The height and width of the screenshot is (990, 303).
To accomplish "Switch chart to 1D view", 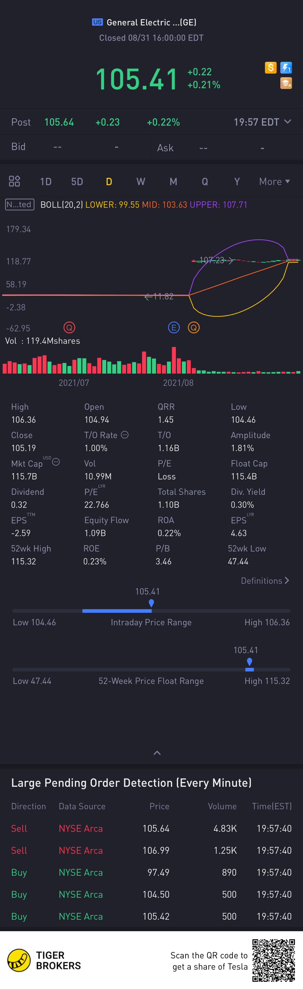I will (46, 181).
